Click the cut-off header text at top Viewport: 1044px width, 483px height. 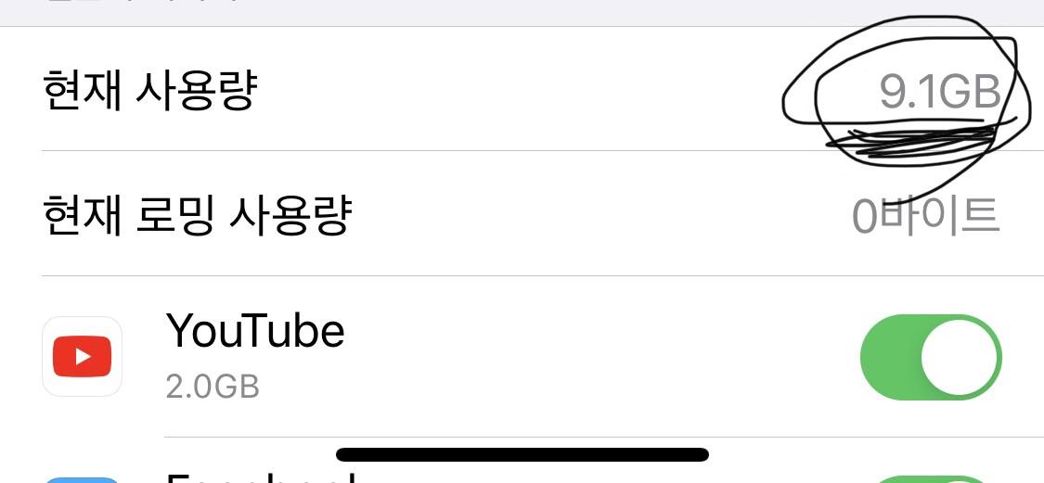(139, 5)
